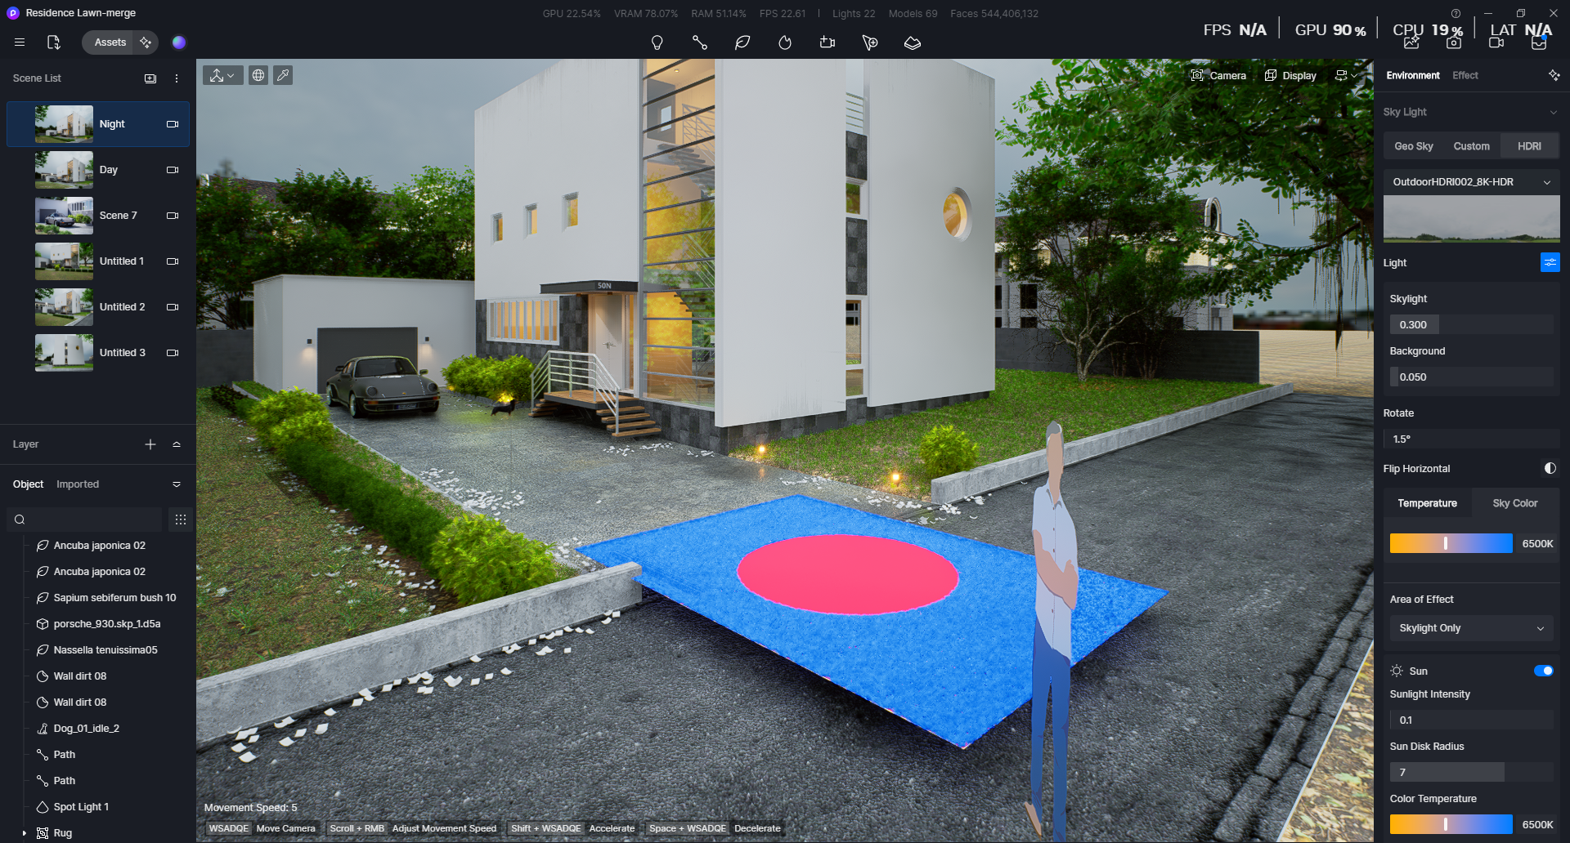Open Scene List more options menu
The height and width of the screenshot is (843, 1570).
(177, 78)
